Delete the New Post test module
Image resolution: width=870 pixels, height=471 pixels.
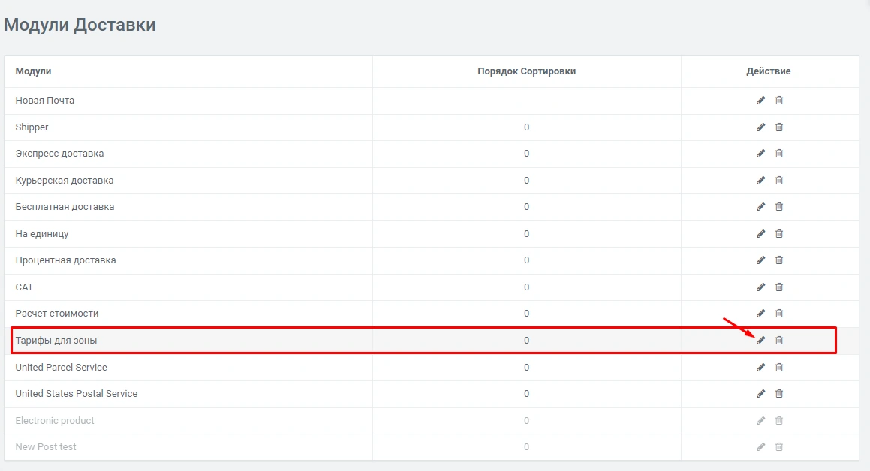click(x=778, y=447)
